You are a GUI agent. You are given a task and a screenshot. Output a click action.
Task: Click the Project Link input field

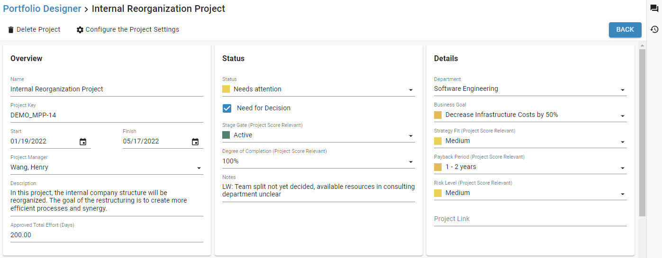coord(530,219)
